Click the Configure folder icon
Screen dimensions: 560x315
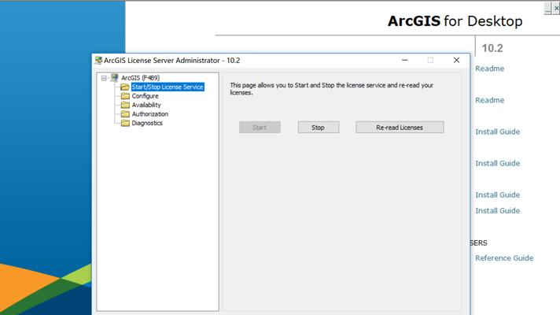pos(125,96)
